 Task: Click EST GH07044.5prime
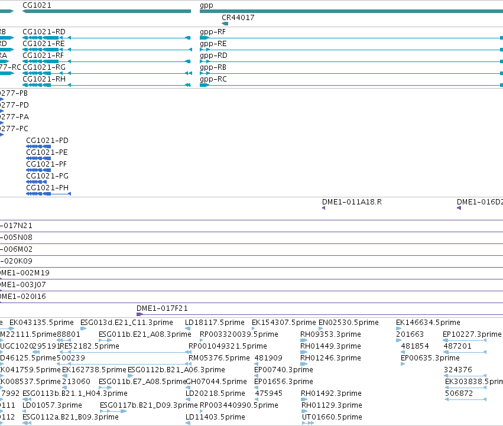point(216,382)
